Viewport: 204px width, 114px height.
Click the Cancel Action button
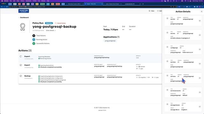tap(60, 23)
